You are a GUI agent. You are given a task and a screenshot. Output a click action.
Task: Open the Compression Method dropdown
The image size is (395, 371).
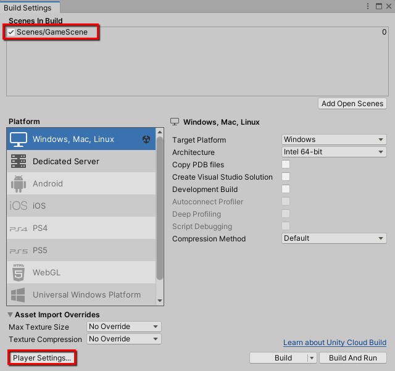334,238
